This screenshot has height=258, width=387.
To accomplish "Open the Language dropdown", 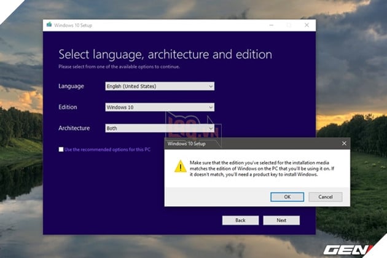I will click(160, 86).
